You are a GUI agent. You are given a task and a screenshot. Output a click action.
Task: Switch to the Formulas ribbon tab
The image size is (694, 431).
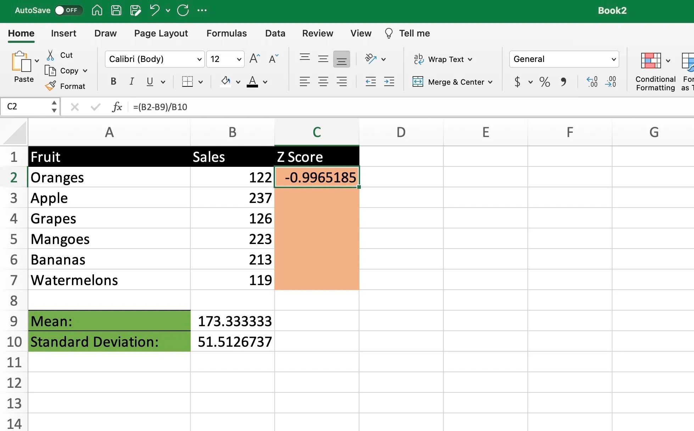tap(226, 33)
